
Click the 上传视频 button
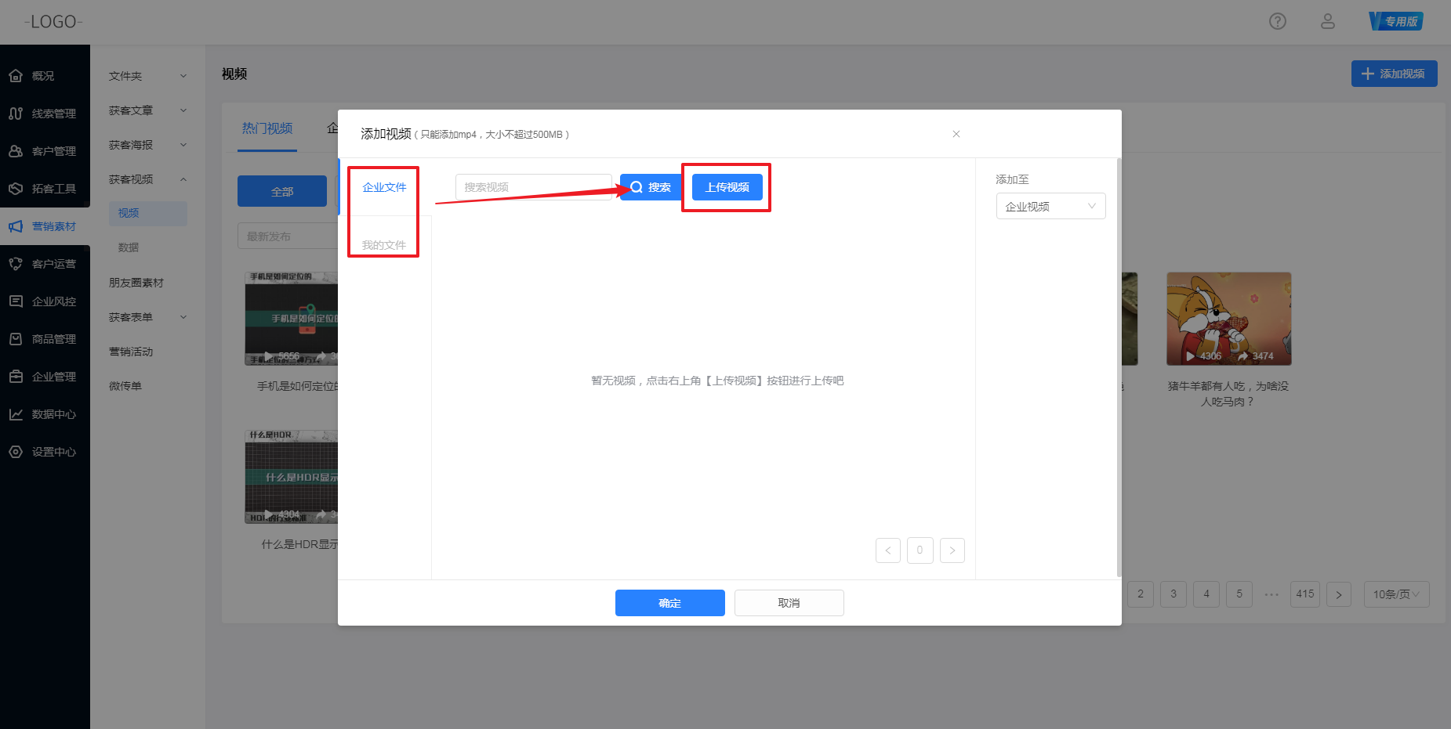click(727, 187)
